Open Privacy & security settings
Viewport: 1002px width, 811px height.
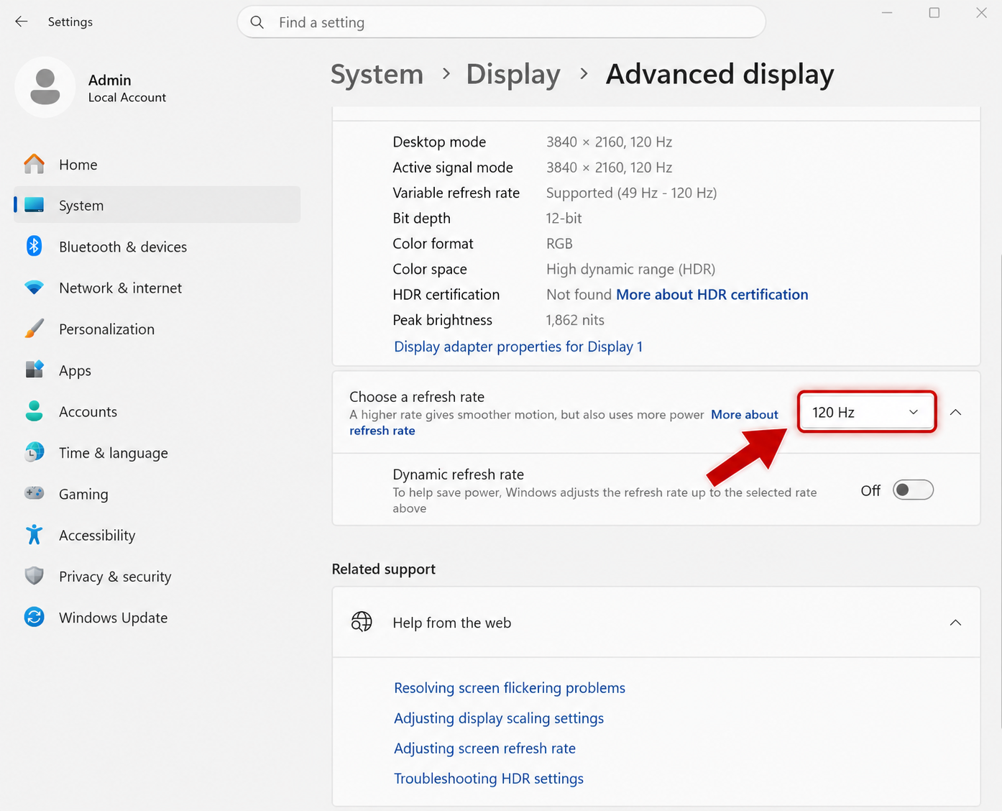(157, 576)
